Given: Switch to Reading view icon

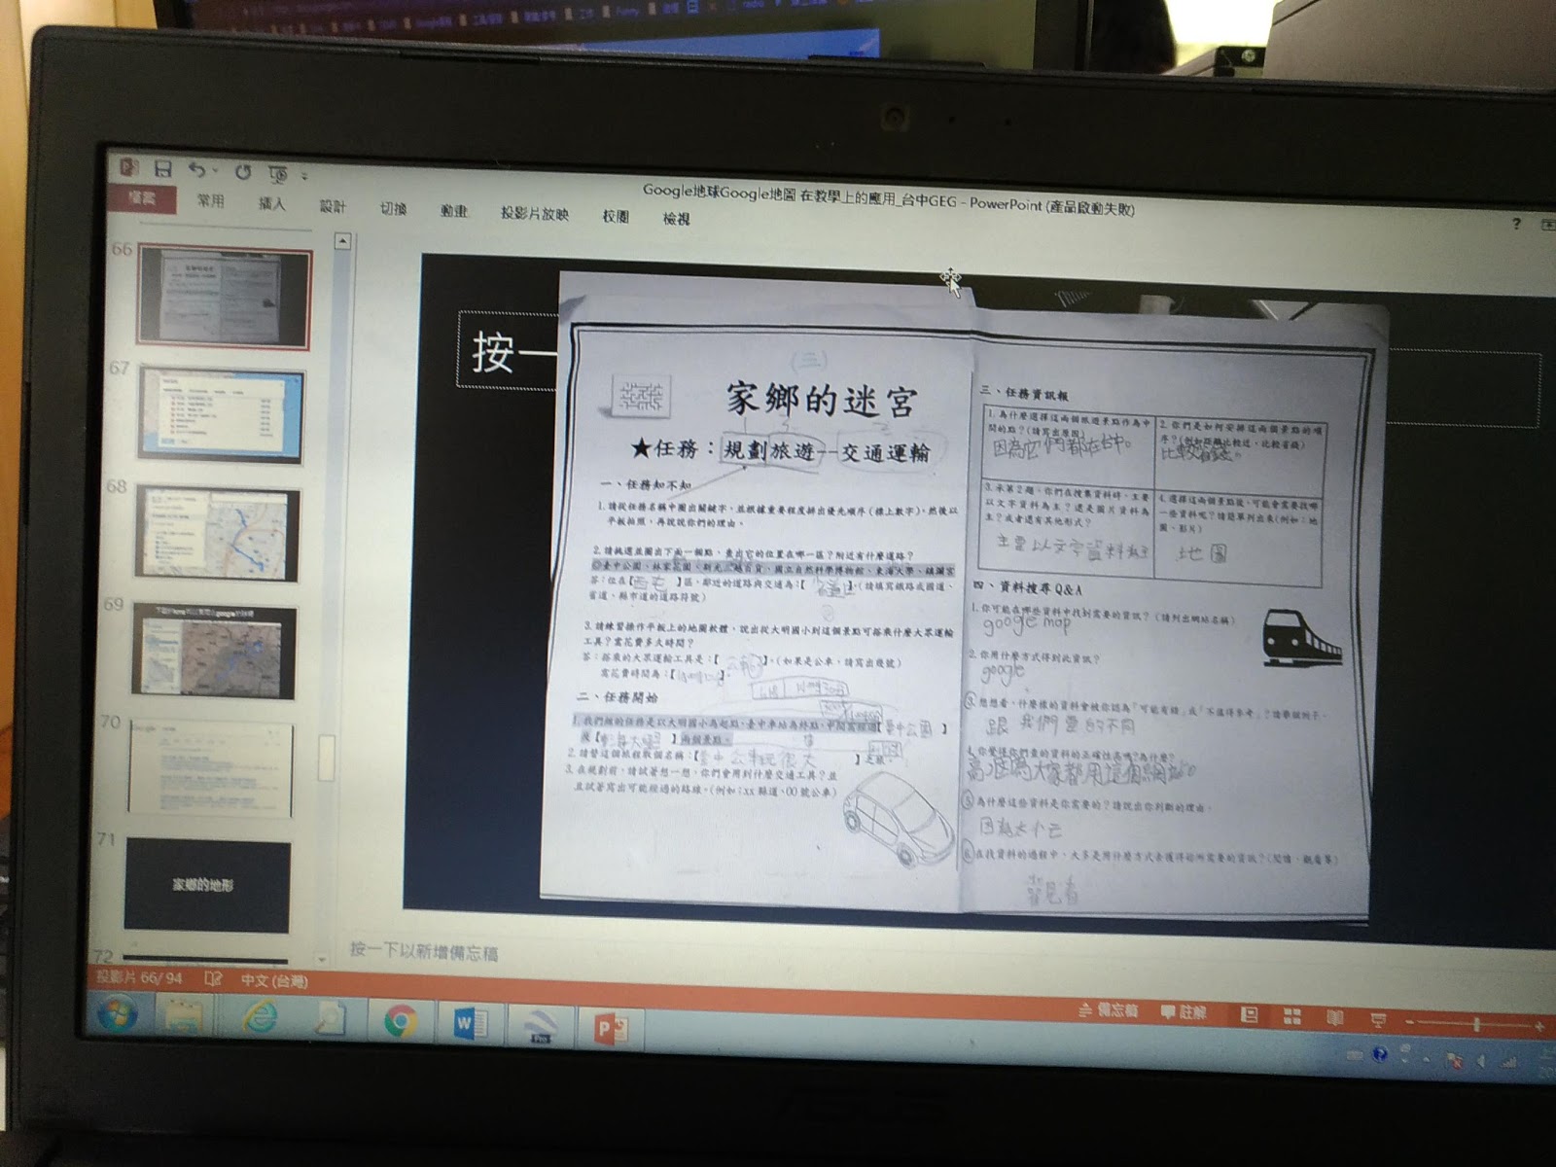Looking at the screenshot, I should coord(1335,1019).
